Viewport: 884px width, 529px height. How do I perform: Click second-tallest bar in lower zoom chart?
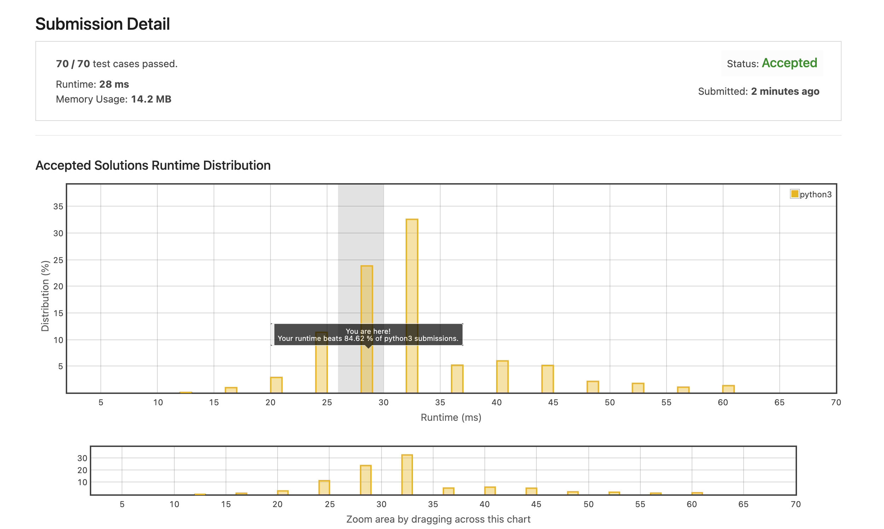point(365,480)
